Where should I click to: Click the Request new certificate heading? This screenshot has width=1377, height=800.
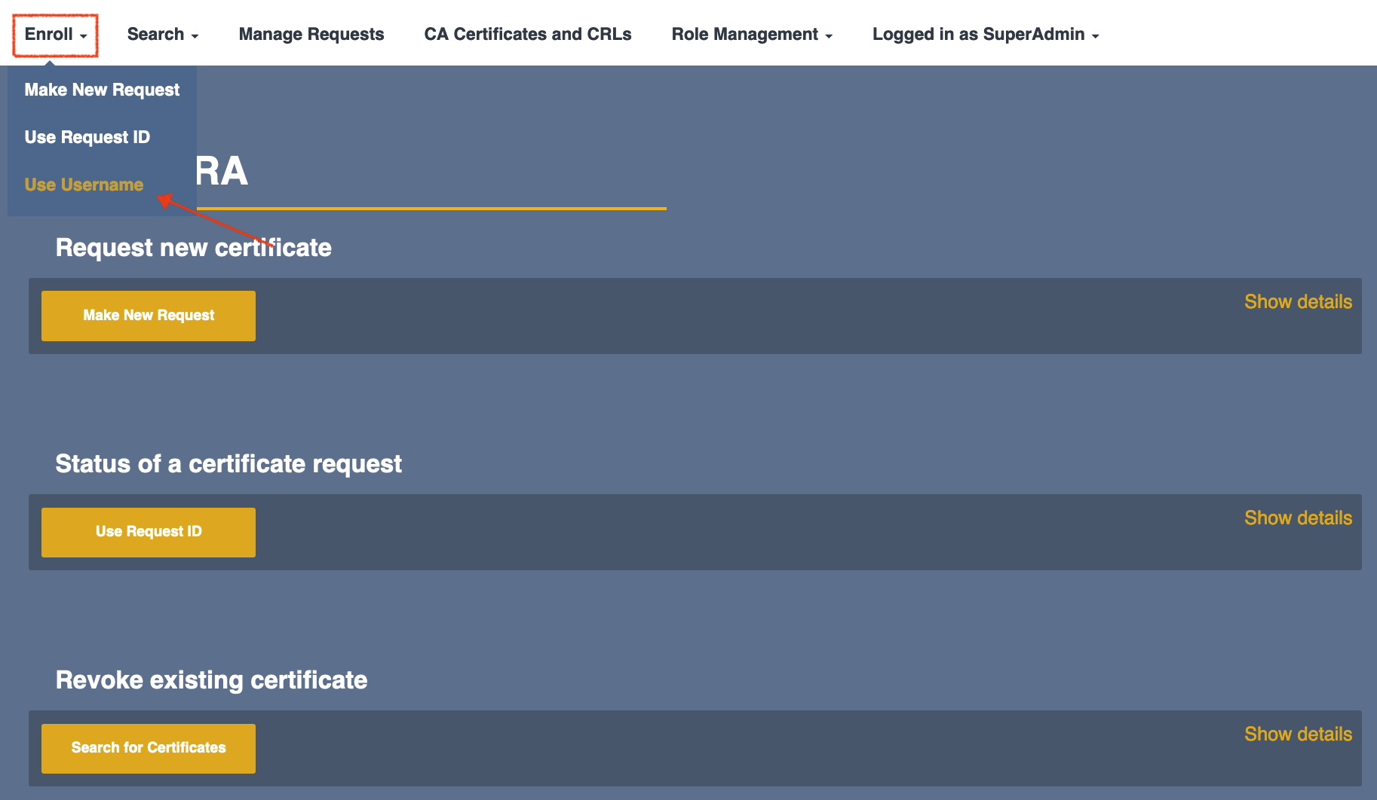[x=193, y=248]
